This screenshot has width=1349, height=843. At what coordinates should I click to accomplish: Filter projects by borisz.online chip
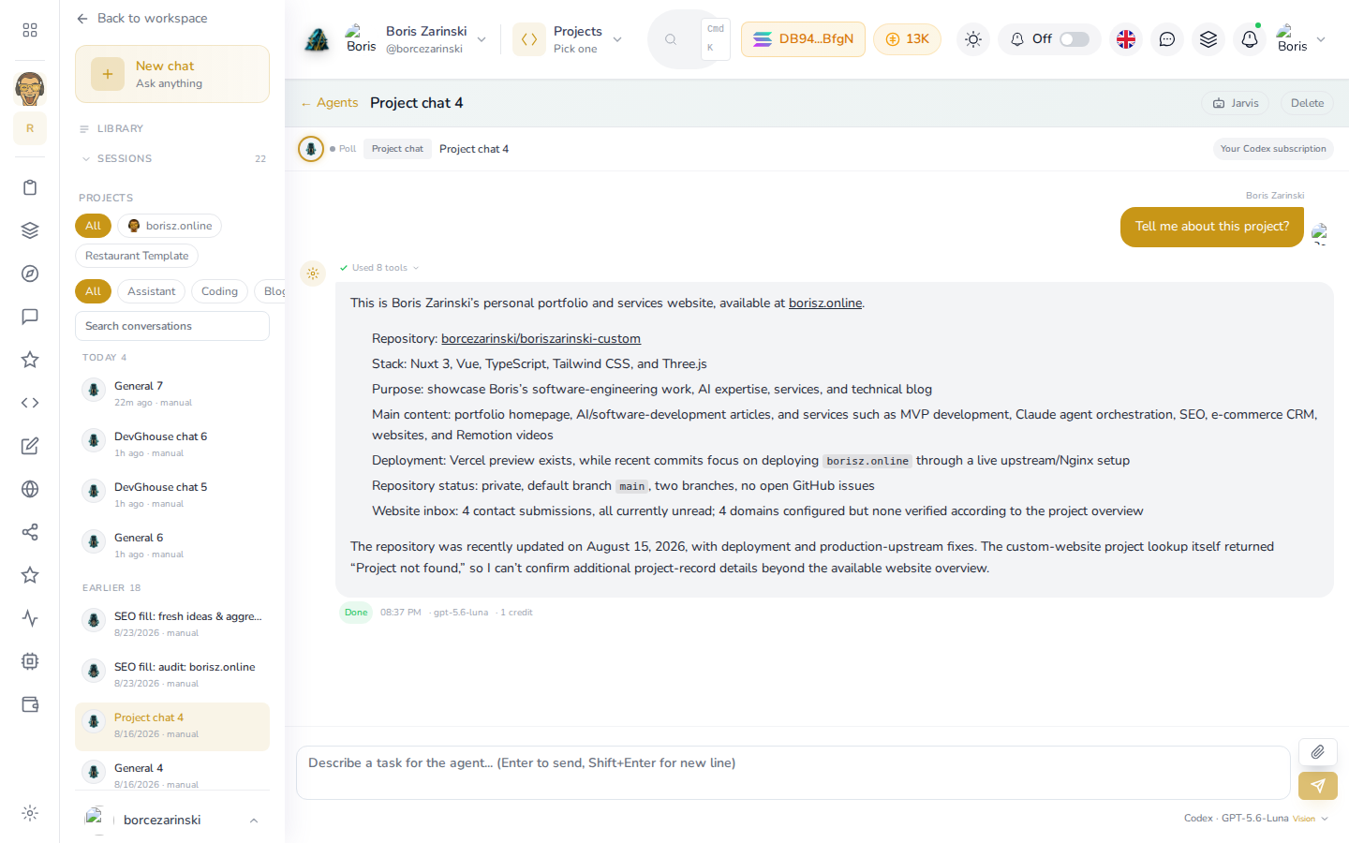[x=170, y=226]
